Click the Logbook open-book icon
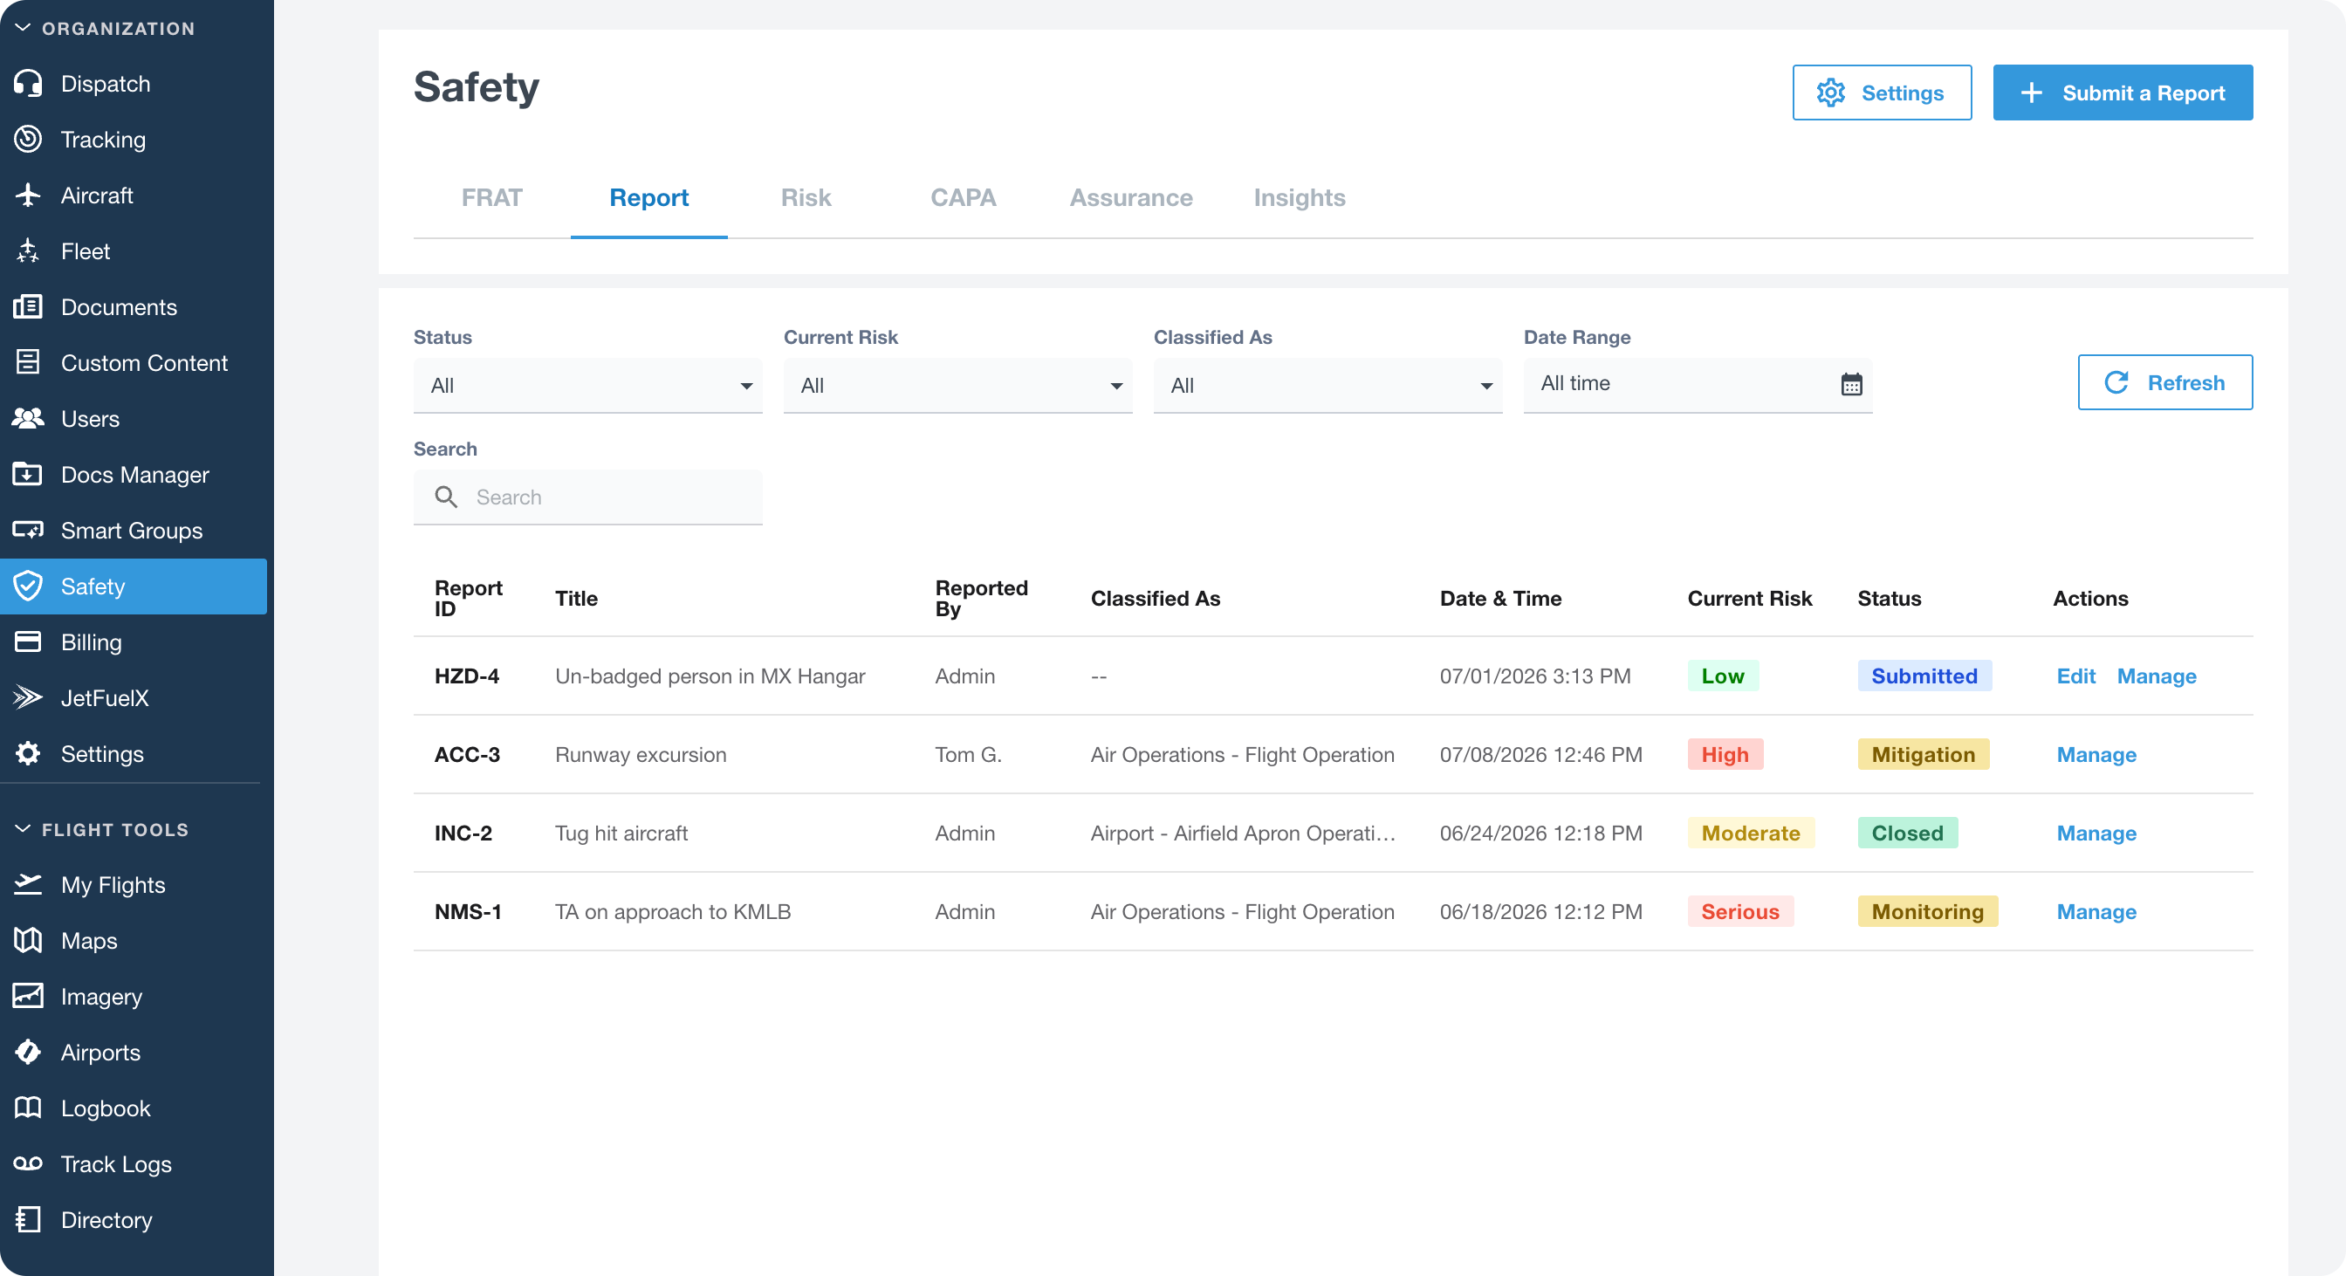 point(28,1108)
